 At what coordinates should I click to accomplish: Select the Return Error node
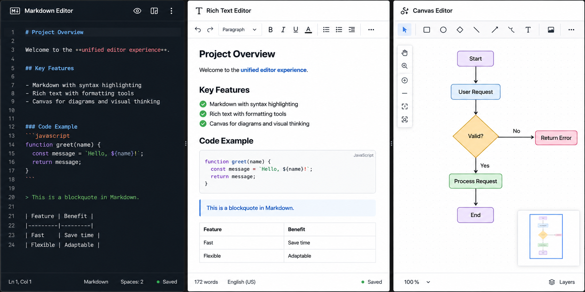point(556,138)
